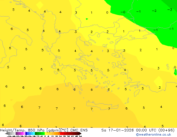Click the dark blue swatch on the legend
177x137 pixels.
point(26,133)
